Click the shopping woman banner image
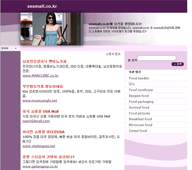This screenshot has height=170, width=192. pyautogui.click(x=52, y=29)
